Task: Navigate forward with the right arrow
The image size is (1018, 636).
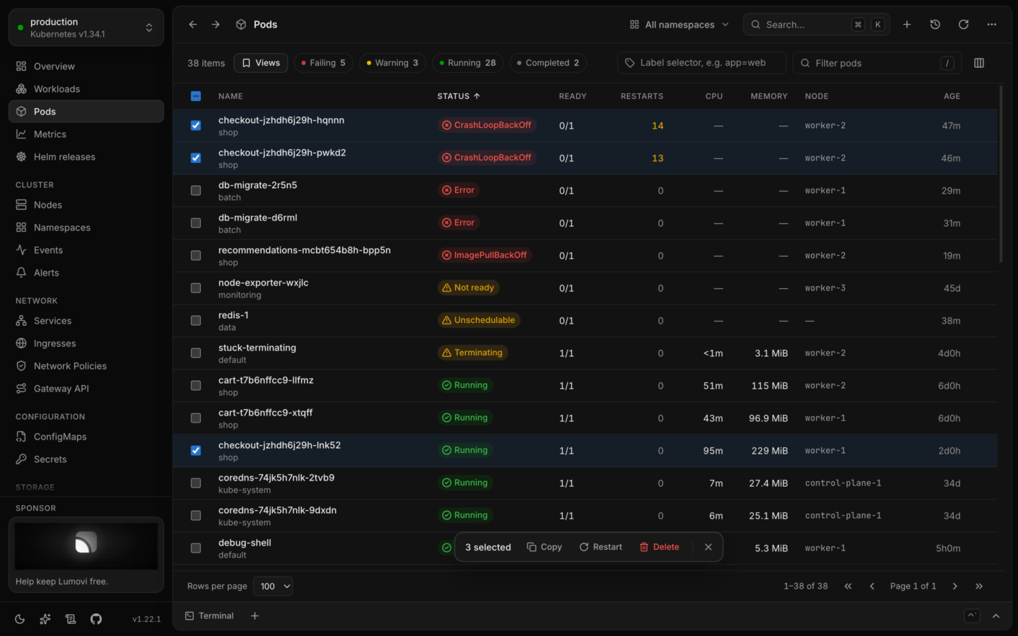Action: click(216, 25)
